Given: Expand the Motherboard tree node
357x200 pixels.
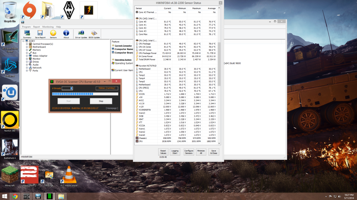Looking at the screenshot, I should [26, 47].
